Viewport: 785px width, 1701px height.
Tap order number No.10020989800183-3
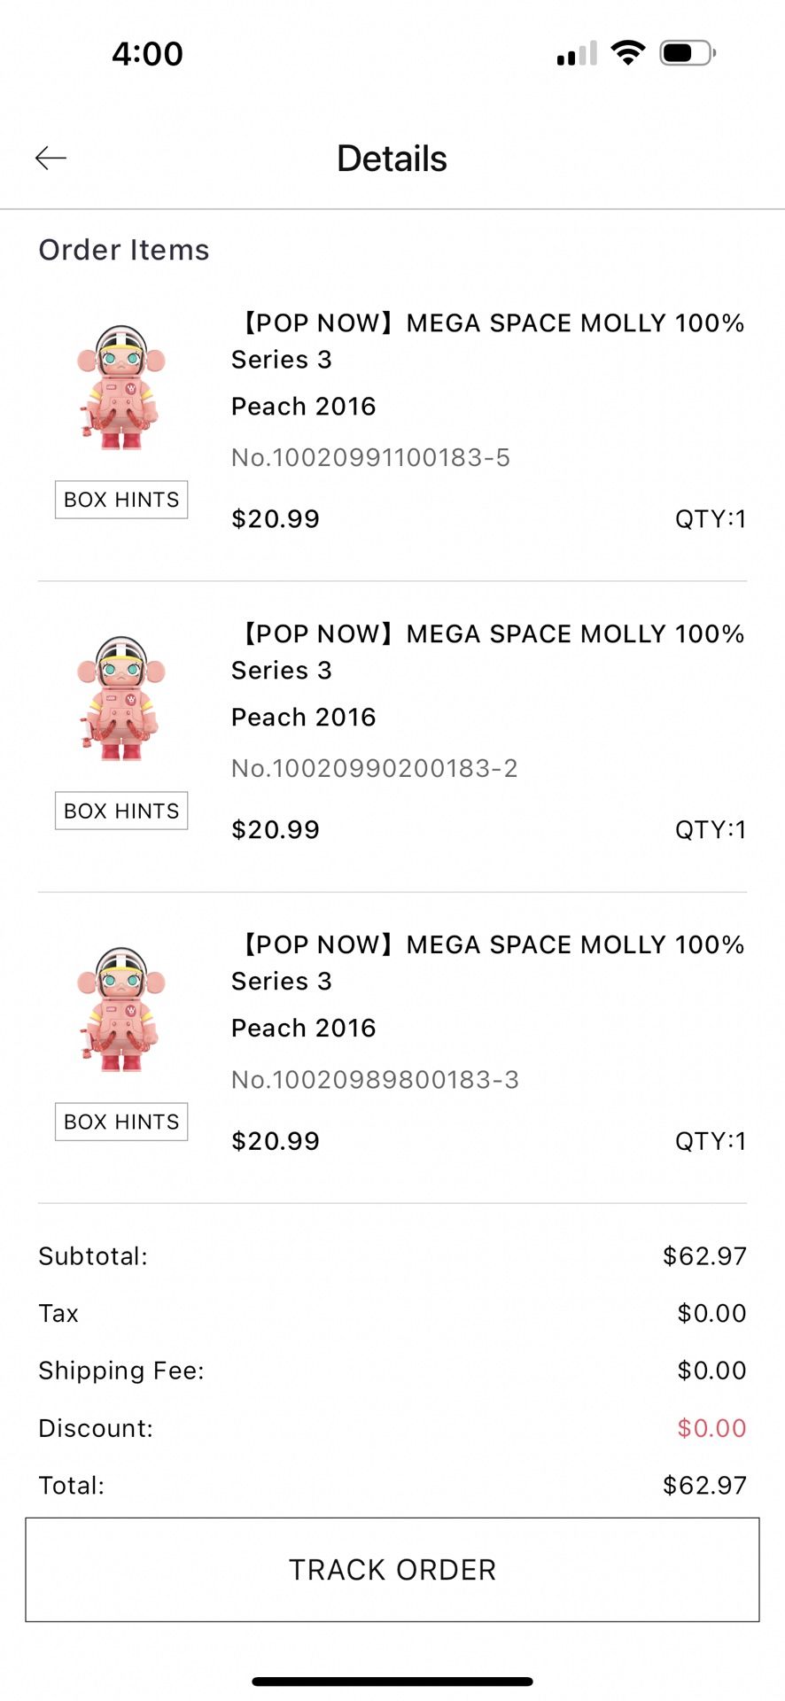[374, 1079]
